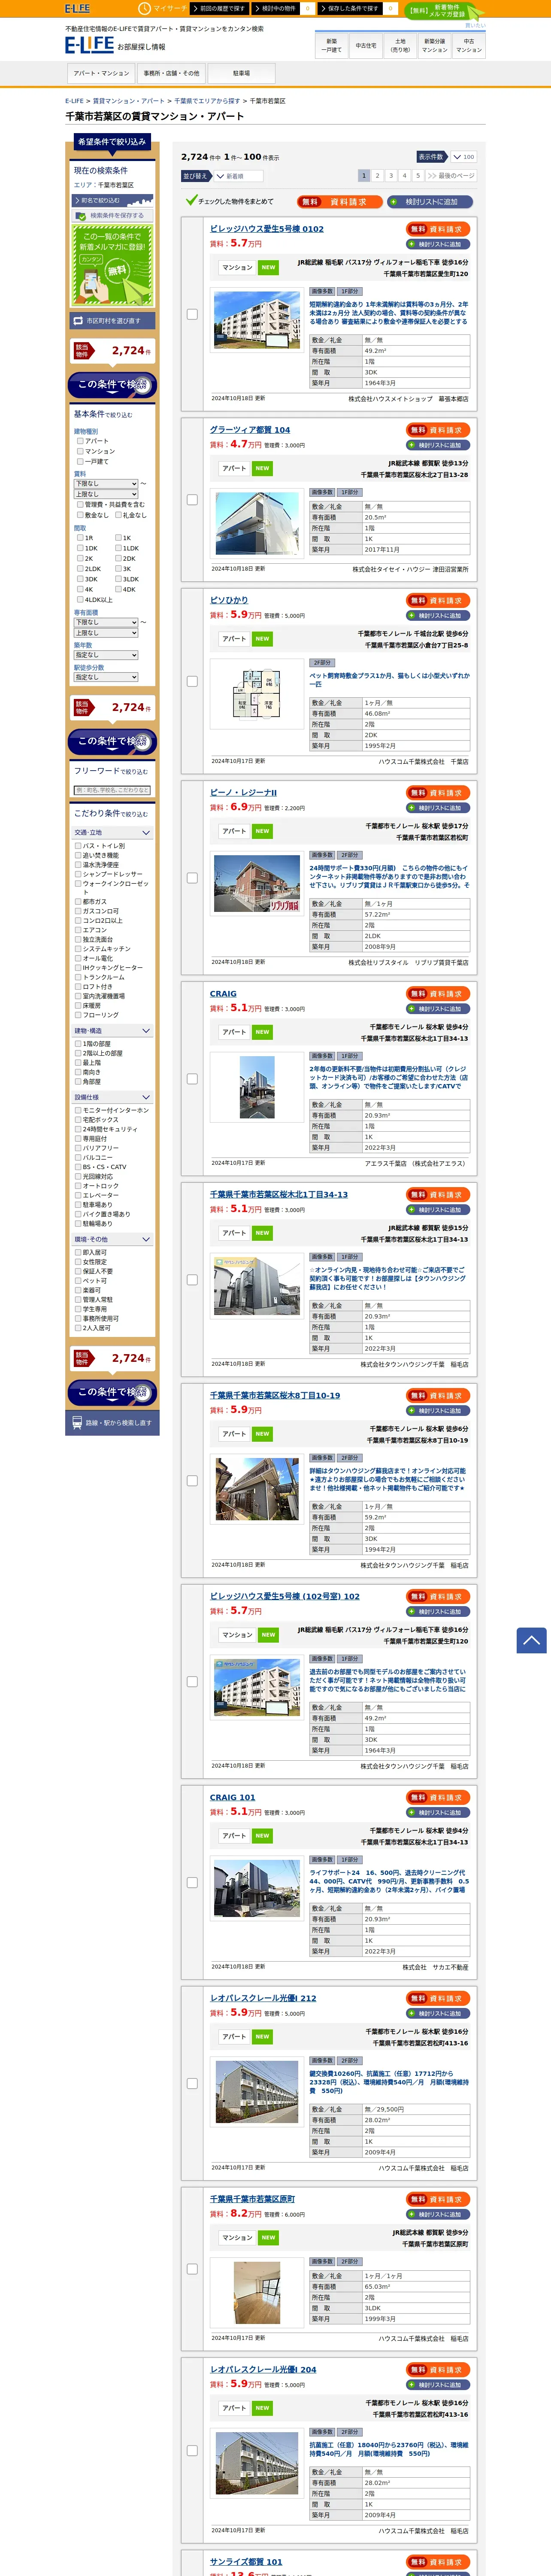Open 賃料 上限なし dropdown
The image size is (551, 2576).
tap(106, 494)
